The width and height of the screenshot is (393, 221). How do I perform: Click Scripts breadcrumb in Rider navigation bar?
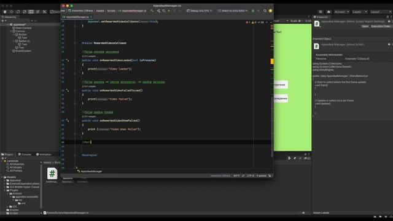pos(111,11)
